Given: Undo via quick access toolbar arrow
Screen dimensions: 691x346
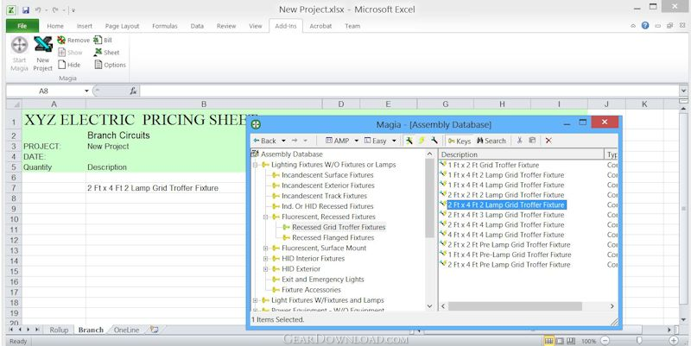Looking at the screenshot, I should tap(38, 9).
